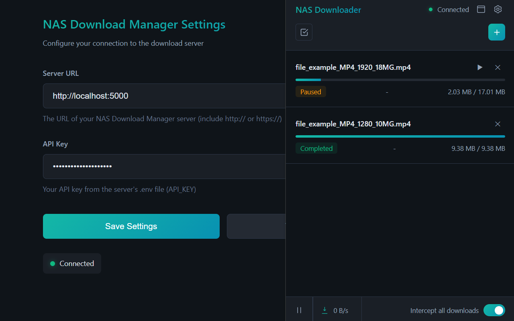514x321 pixels.
Task: Click the server URL hint text
Action: tap(162, 119)
